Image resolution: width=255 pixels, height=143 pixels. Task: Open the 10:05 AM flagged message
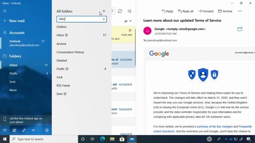pos(124,35)
